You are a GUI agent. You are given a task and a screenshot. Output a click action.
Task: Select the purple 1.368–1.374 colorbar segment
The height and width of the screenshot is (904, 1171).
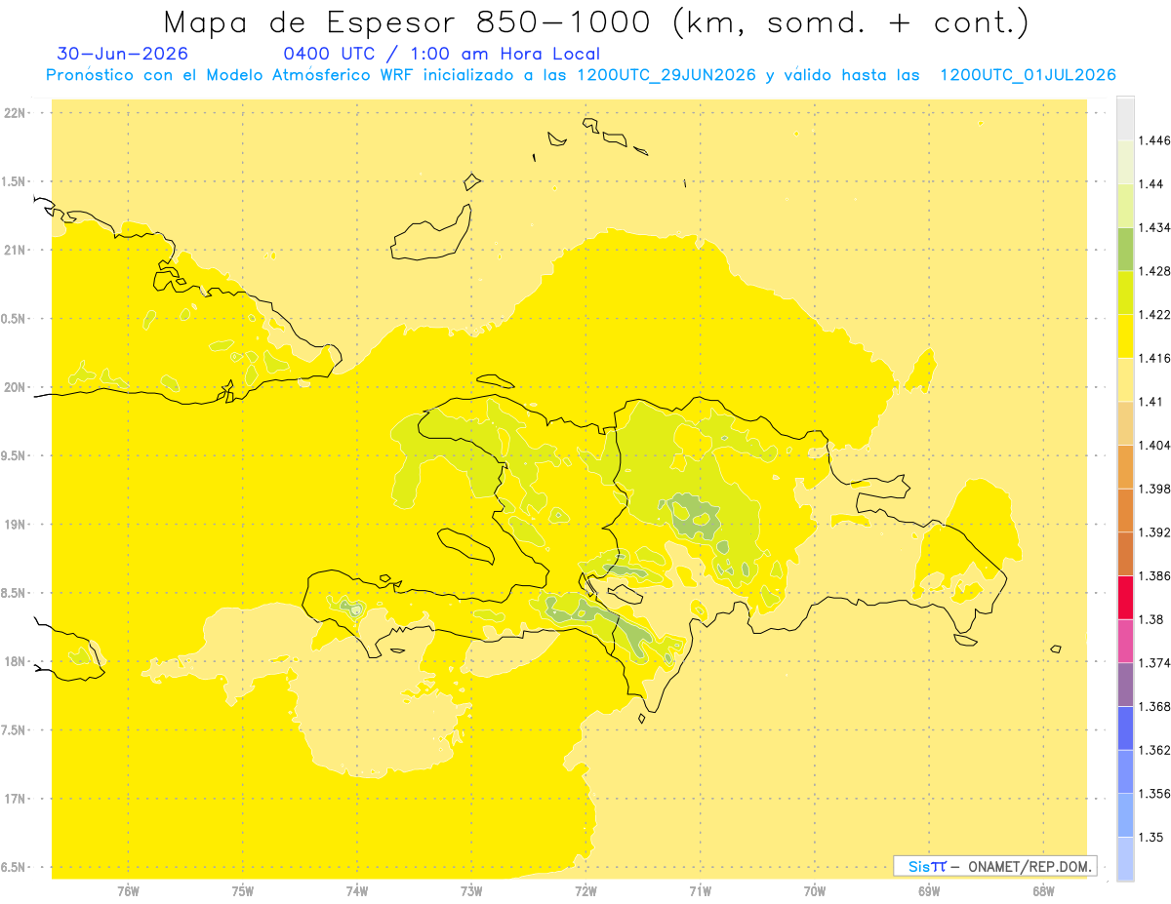tap(1125, 685)
